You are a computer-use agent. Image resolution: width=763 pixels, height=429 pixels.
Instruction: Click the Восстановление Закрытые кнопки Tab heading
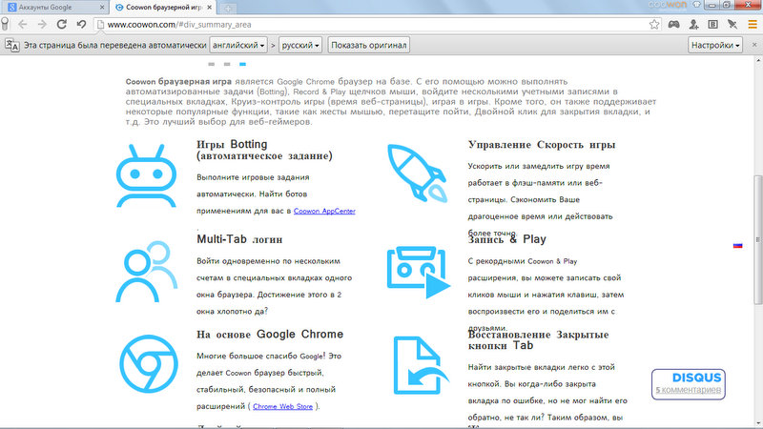[538, 340]
